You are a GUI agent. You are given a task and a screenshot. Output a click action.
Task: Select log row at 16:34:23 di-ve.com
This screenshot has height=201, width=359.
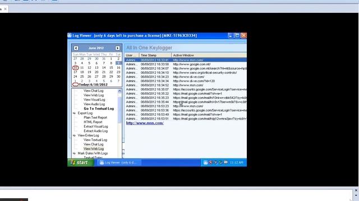click(x=186, y=77)
